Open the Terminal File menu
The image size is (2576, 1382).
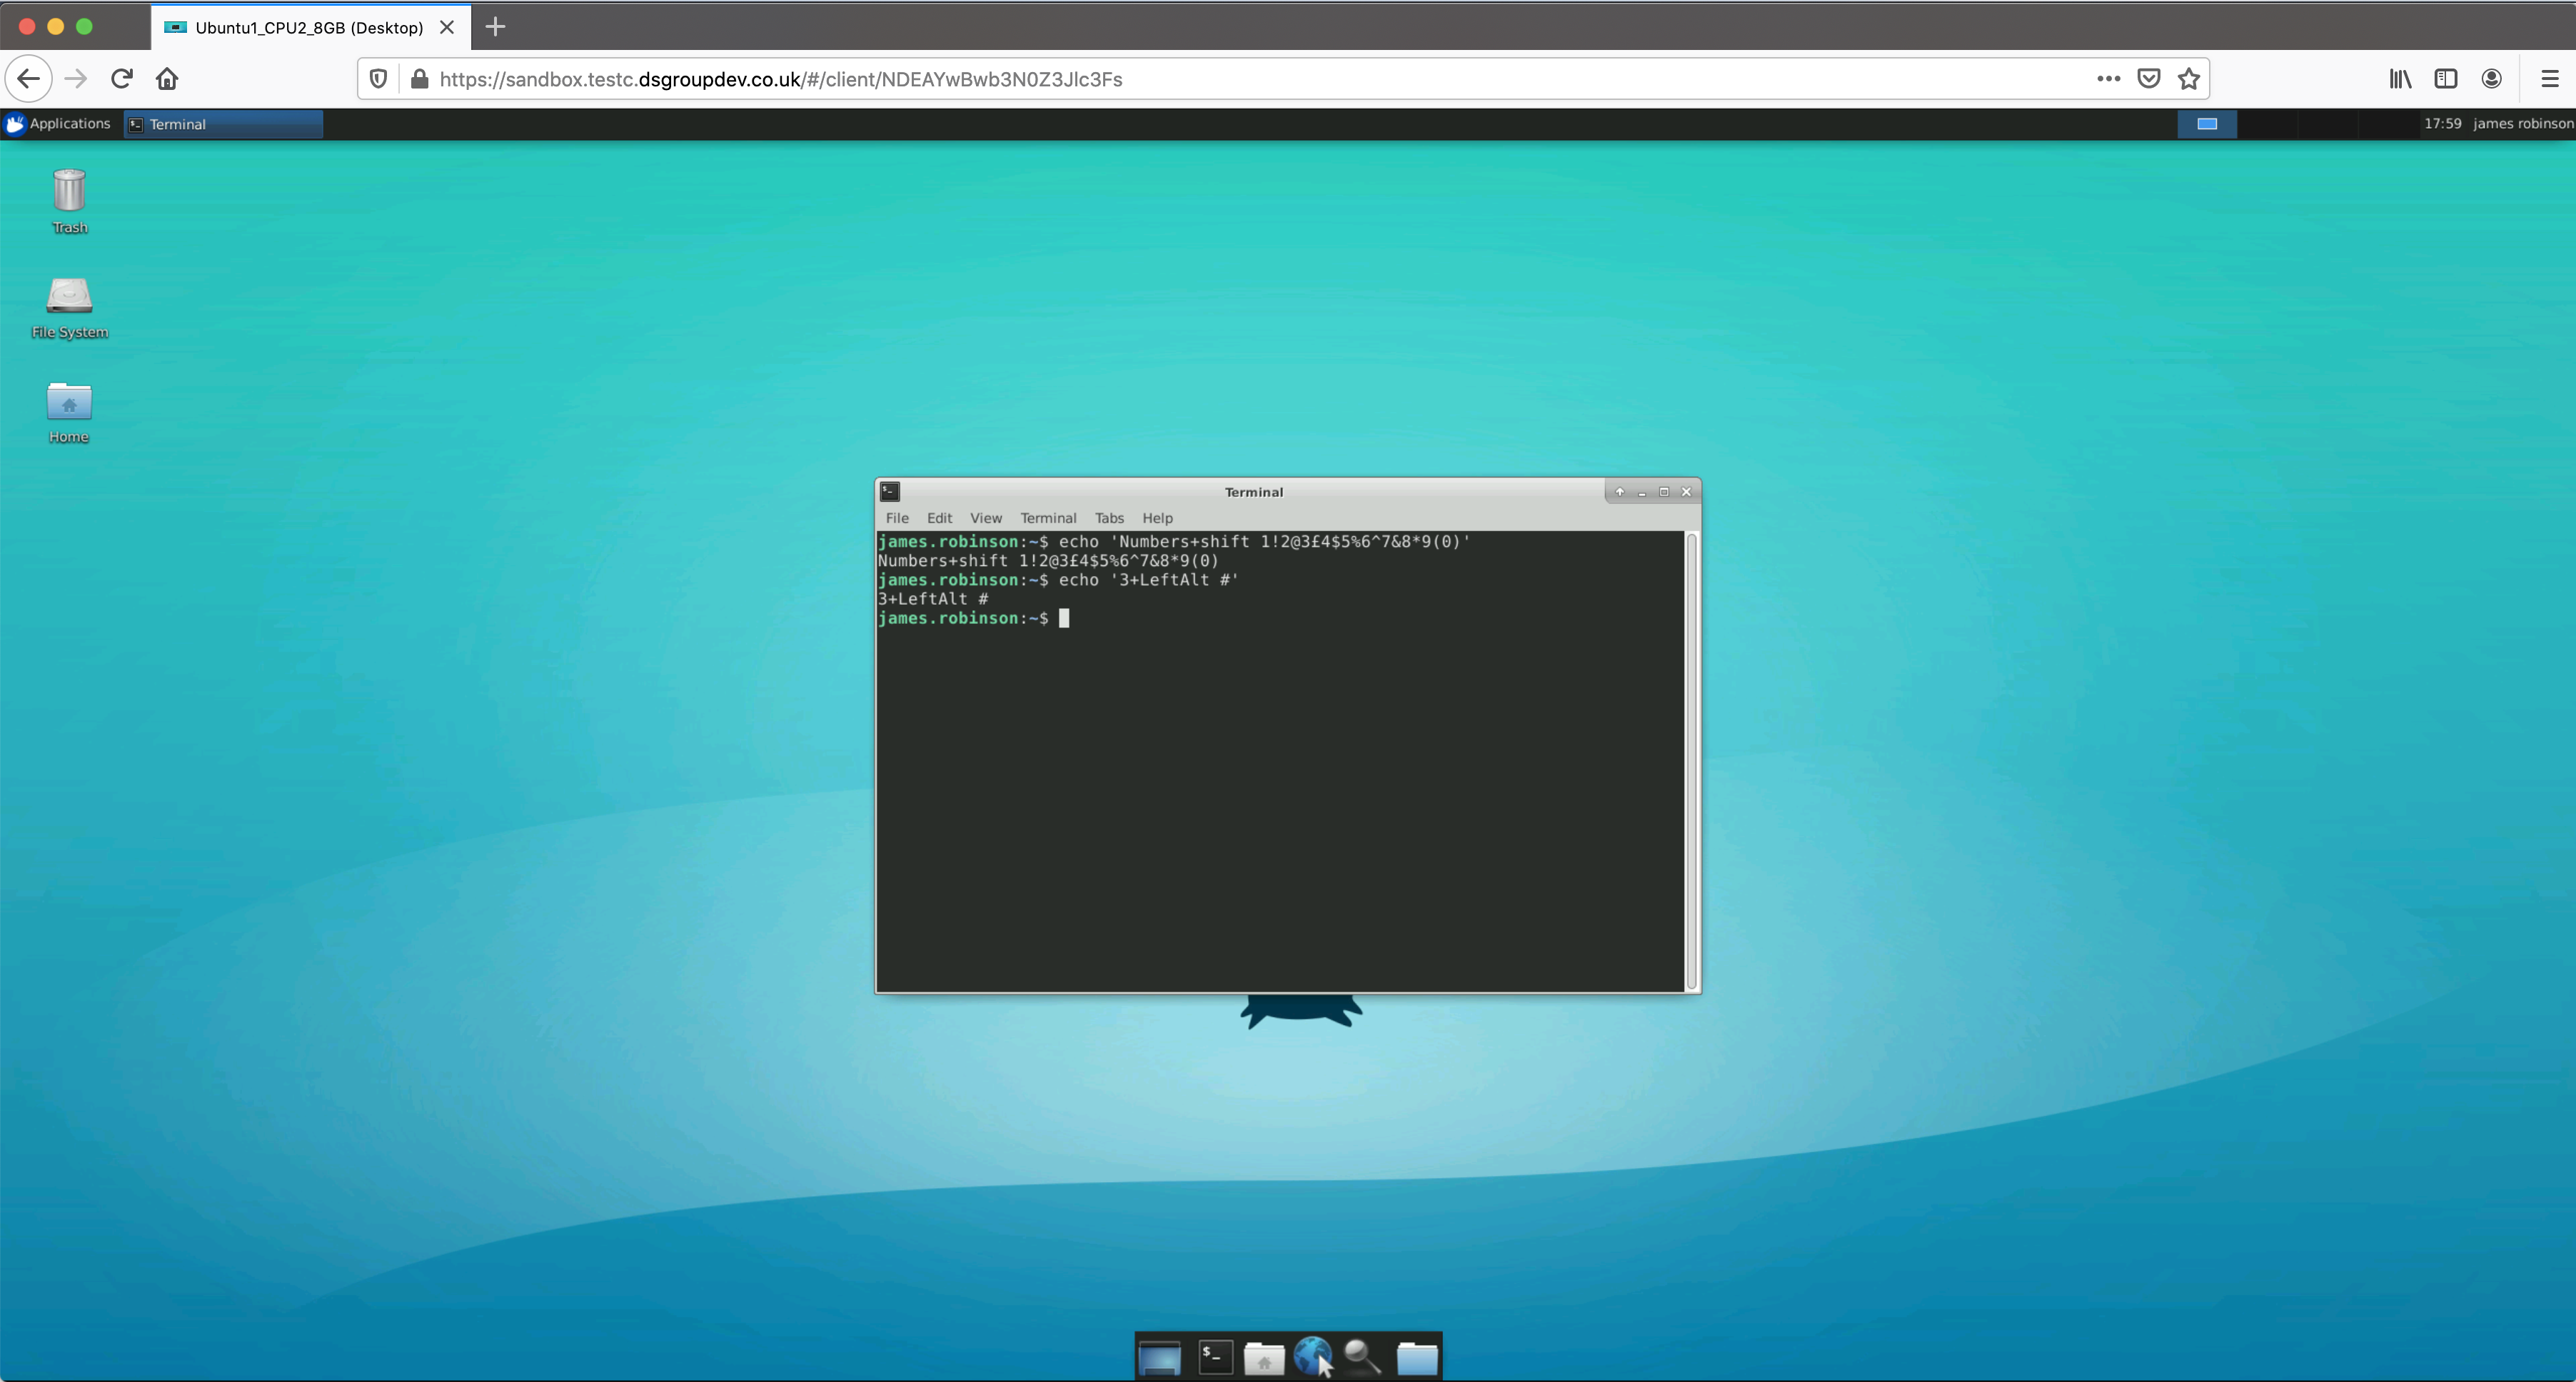pyautogui.click(x=897, y=518)
